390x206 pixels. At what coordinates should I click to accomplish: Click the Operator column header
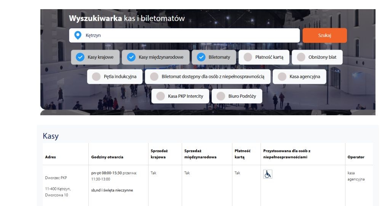(356, 157)
